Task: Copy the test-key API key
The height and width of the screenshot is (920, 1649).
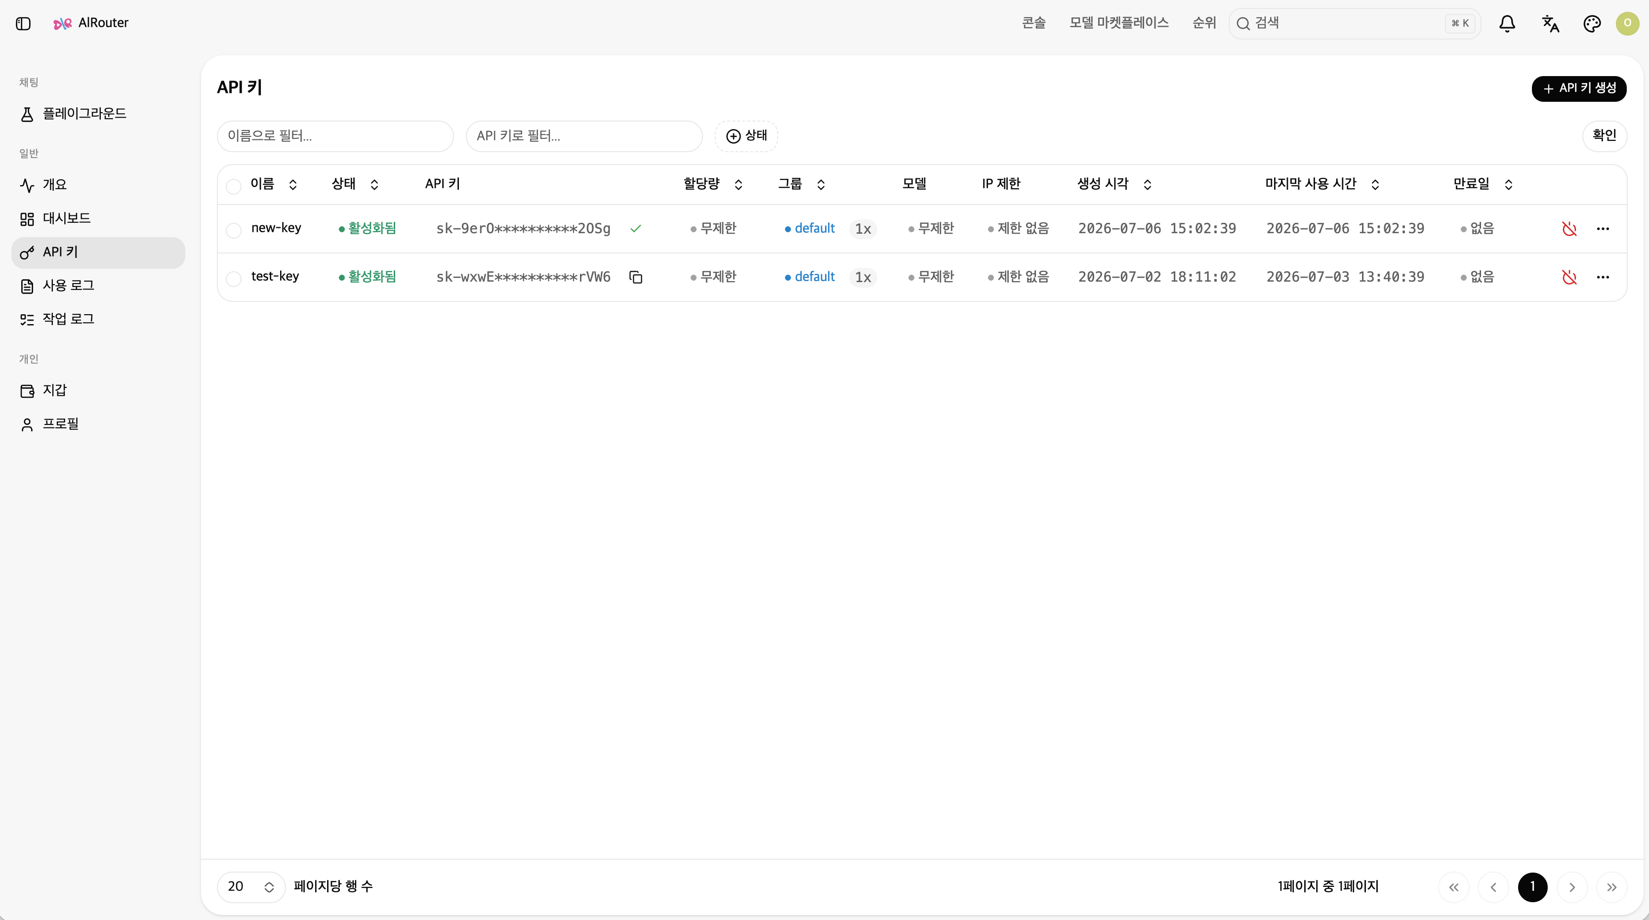Action: (636, 277)
